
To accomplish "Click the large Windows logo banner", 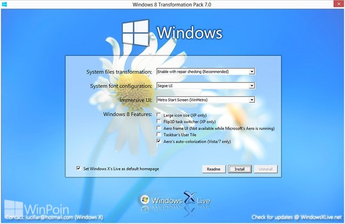I will (172, 32).
